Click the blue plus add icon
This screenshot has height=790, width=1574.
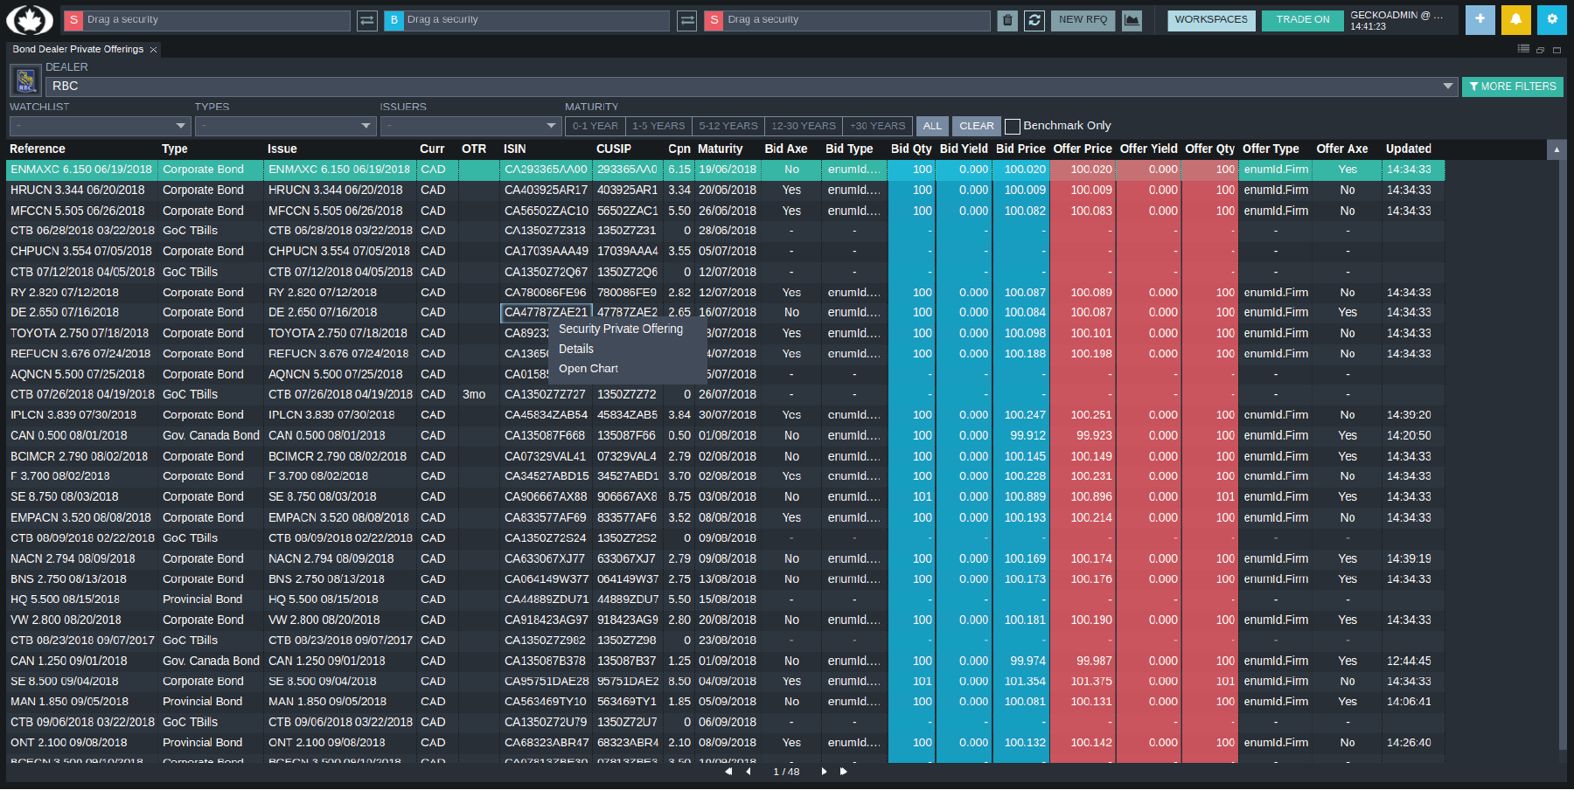[1480, 19]
